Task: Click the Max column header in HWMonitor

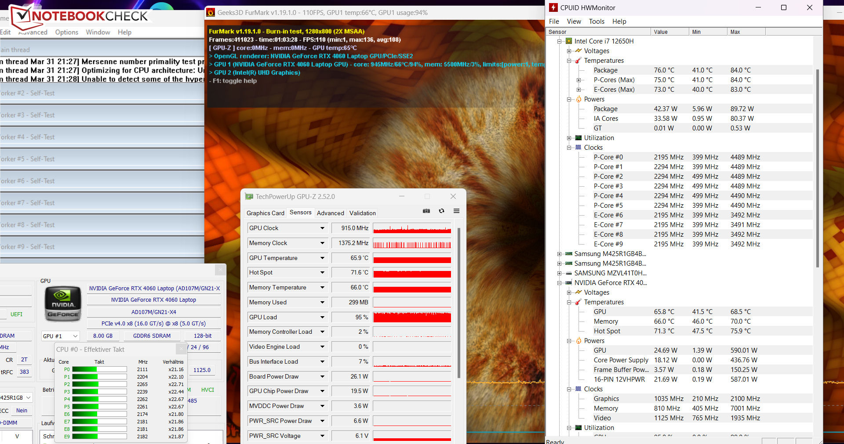Action: (x=746, y=32)
